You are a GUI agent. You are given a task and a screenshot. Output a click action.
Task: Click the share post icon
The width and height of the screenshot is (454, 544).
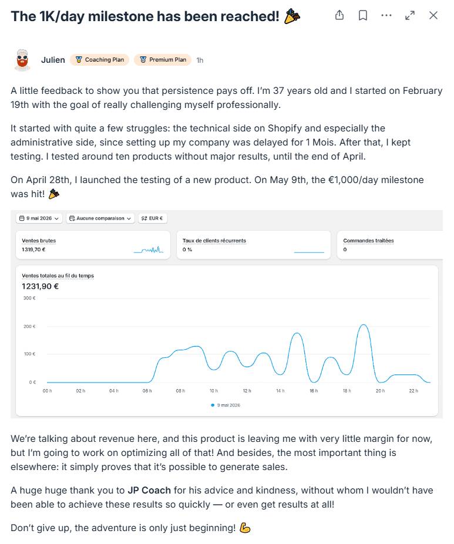pyautogui.click(x=339, y=15)
